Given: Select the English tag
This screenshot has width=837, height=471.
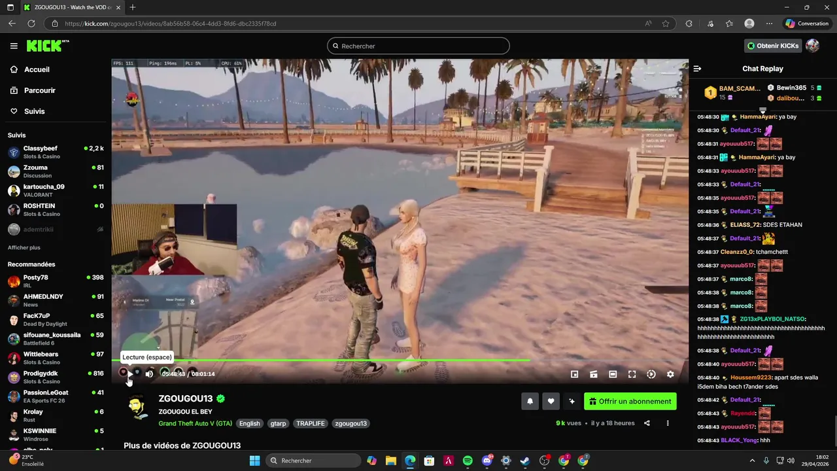Looking at the screenshot, I should [249, 423].
